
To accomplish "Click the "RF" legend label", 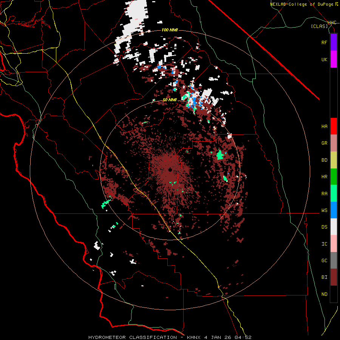I will (x=324, y=42).
